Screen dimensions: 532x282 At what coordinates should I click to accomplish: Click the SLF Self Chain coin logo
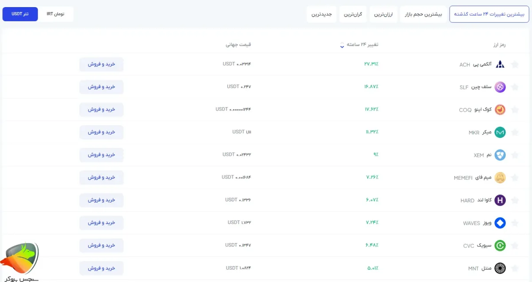click(x=500, y=87)
